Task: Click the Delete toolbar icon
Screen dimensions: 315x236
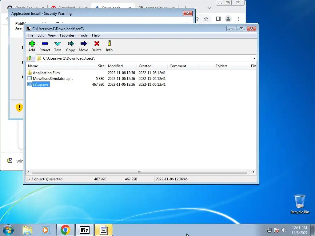Action: [97, 44]
